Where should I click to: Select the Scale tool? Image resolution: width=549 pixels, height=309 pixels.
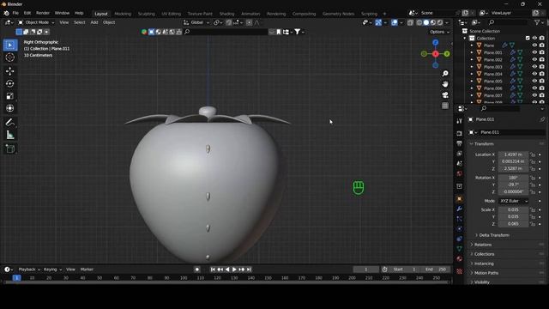coord(10,96)
